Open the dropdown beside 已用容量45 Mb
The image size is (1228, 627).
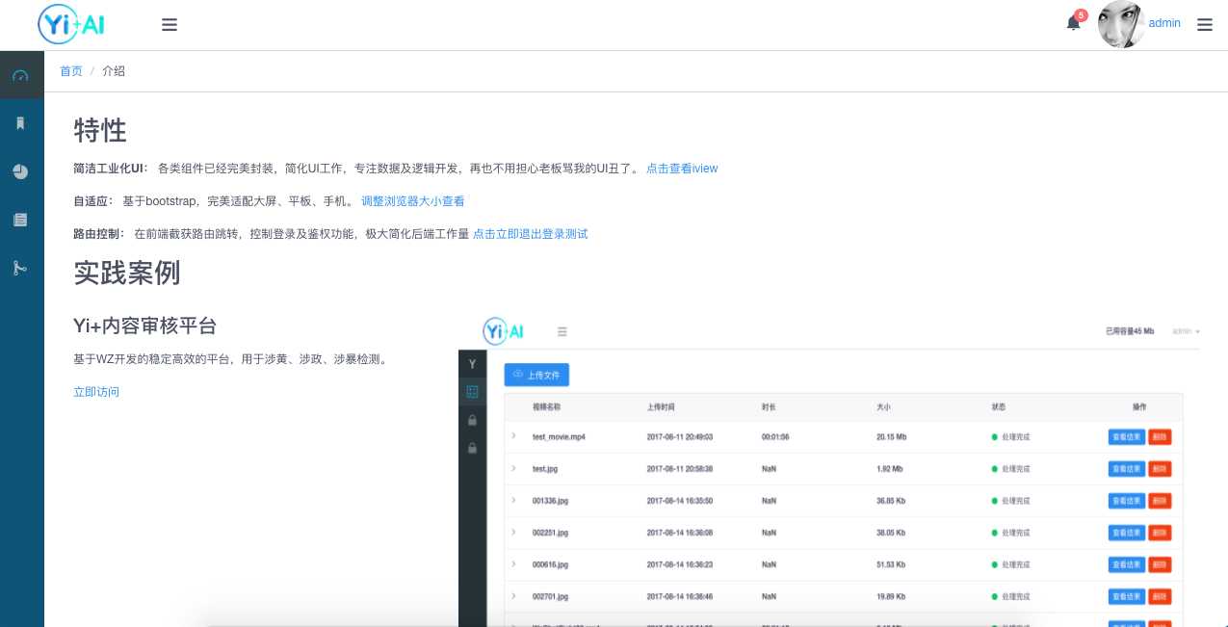[x=1187, y=330]
